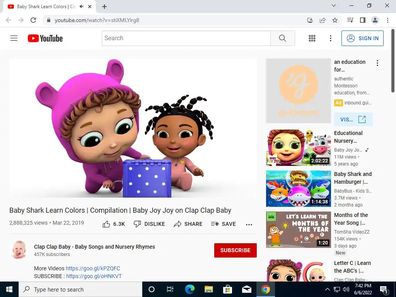Image resolution: width=396 pixels, height=297 pixels.
Task: Open the tab search chevron dropdown
Action: coord(334,5)
